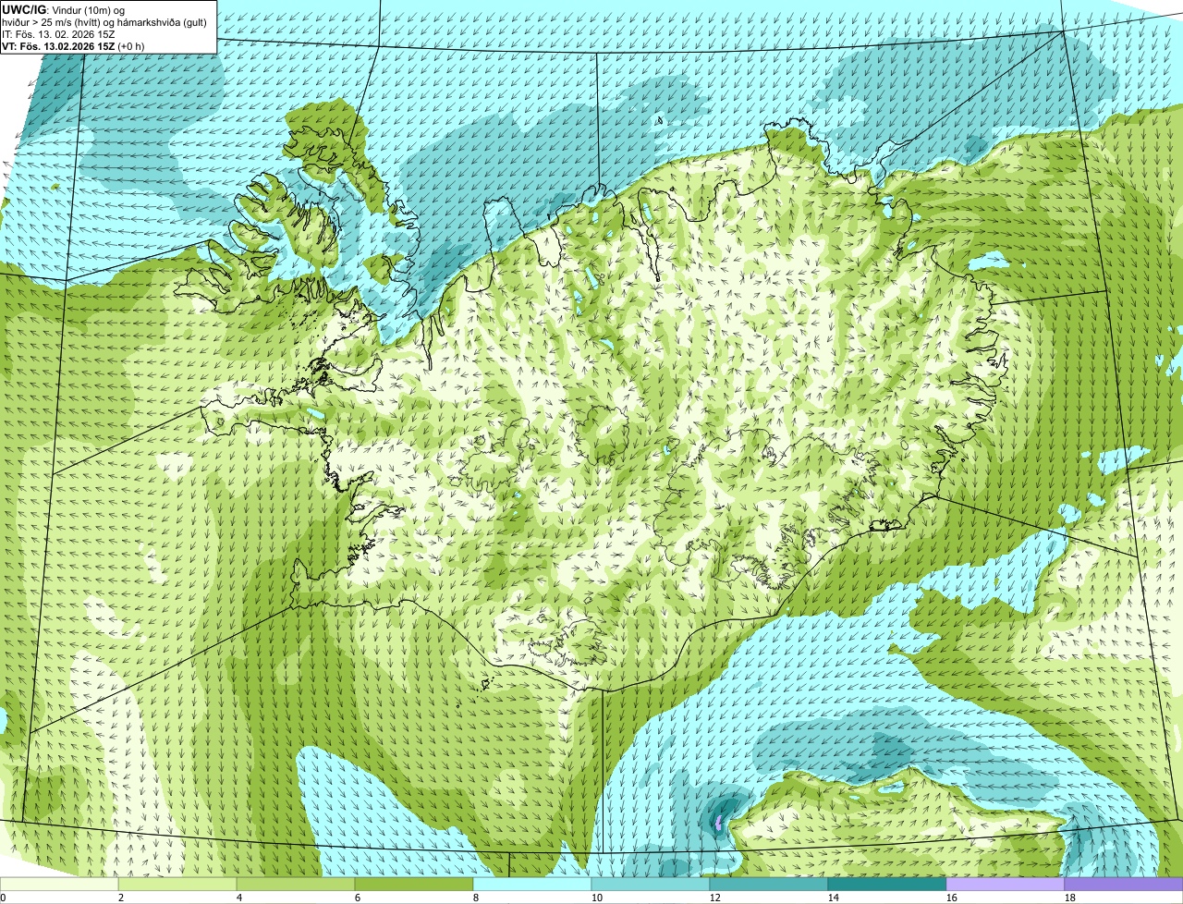
Task: Click the 'UWC/IG: Vindur (10m) og' title line
Action: (64, 10)
